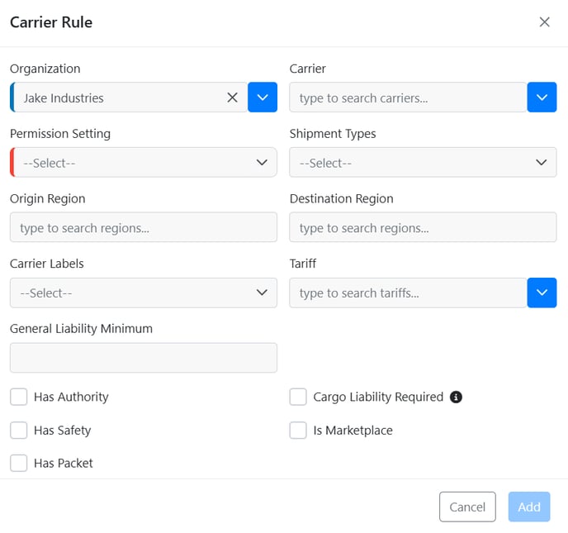Open the Tariff blue dropdown arrow

tap(542, 293)
